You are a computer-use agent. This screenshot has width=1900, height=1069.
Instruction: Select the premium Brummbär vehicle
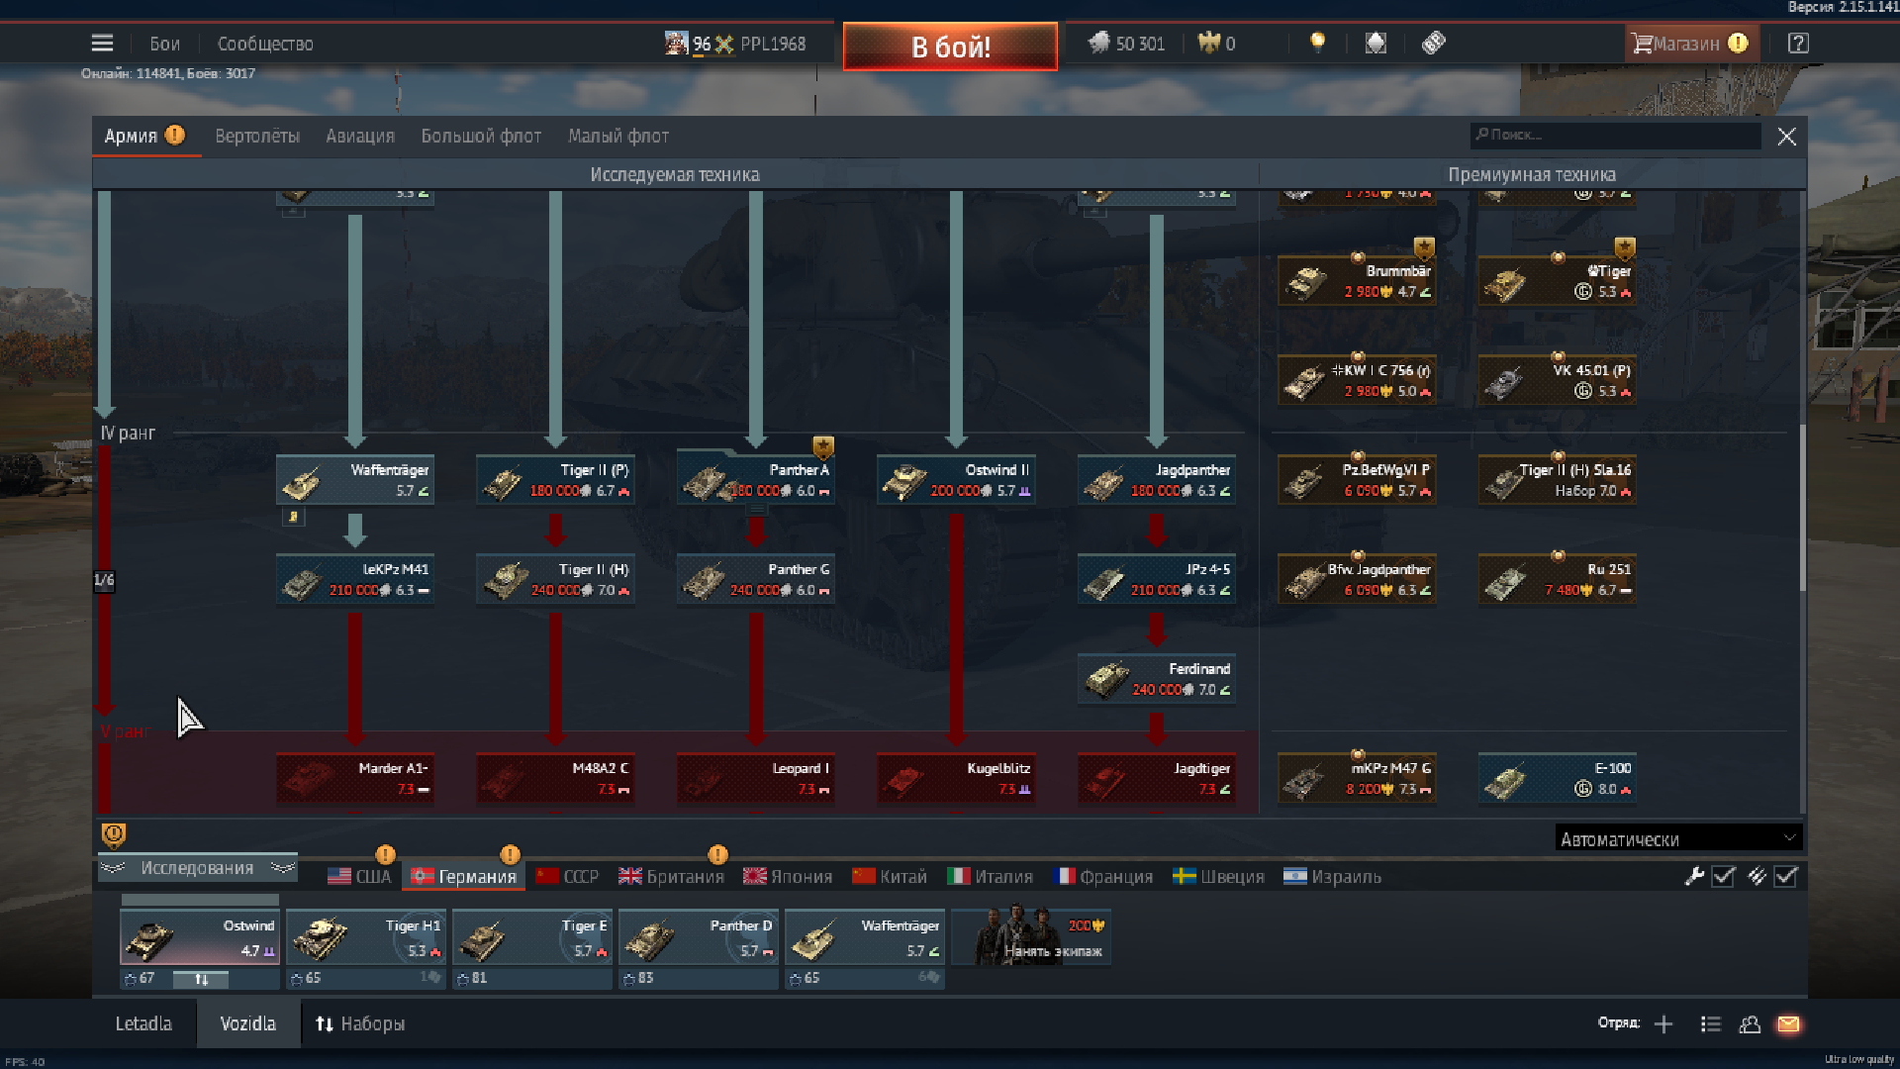[x=1357, y=281]
